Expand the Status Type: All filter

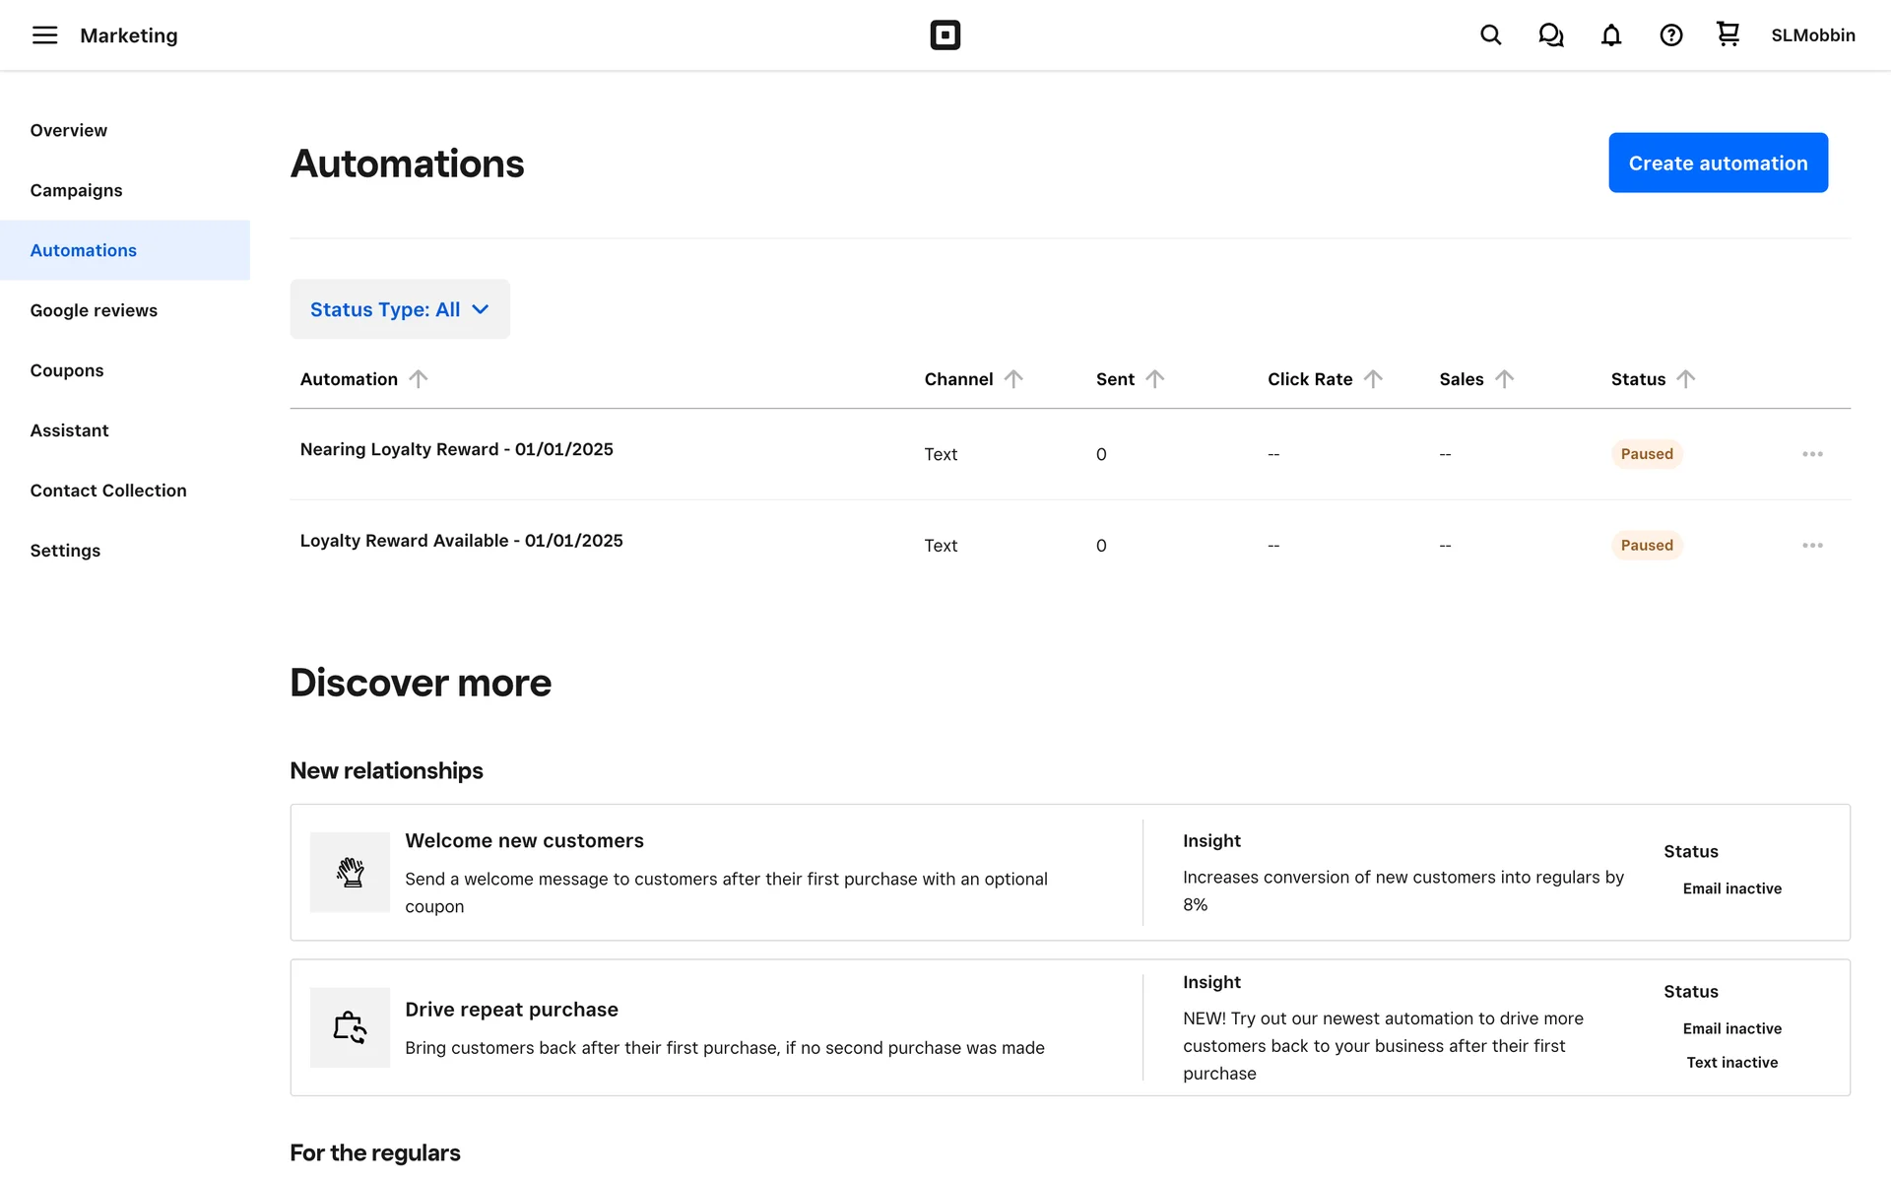[400, 309]
